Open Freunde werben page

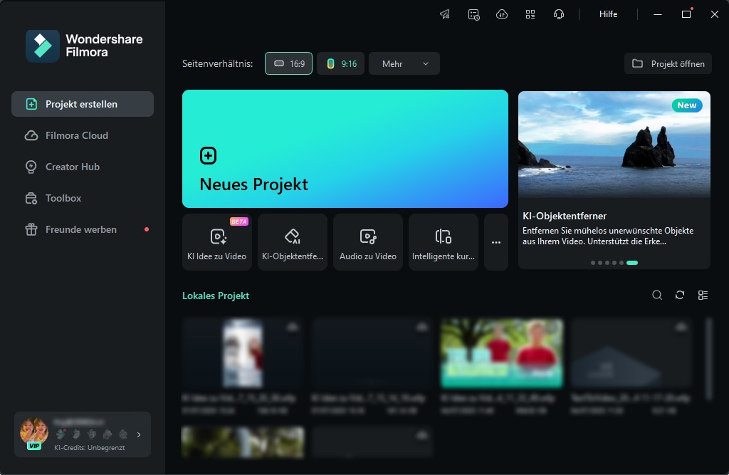tap(83, 229)
